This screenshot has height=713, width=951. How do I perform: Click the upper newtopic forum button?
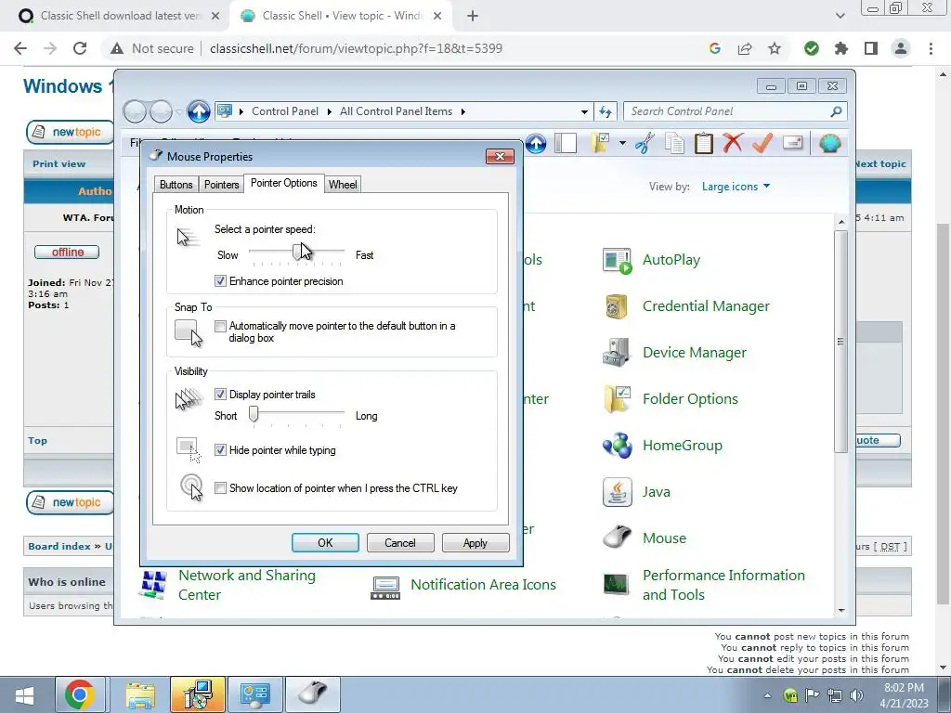coord(71,132)
